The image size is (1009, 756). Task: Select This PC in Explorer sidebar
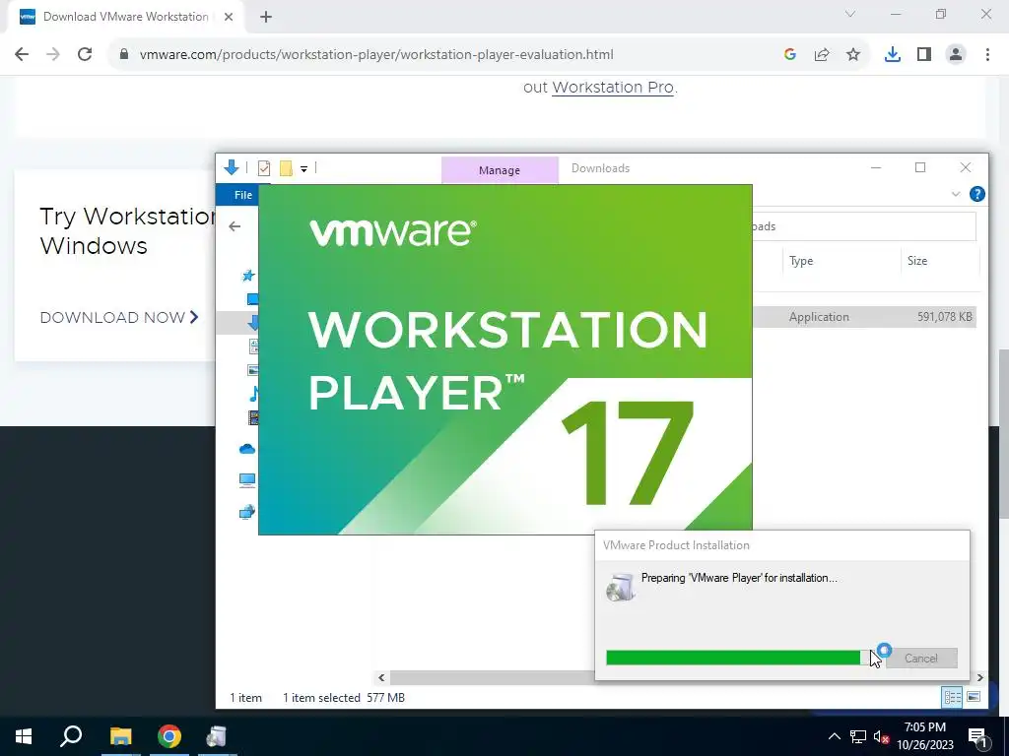click(x=247, y=479)
